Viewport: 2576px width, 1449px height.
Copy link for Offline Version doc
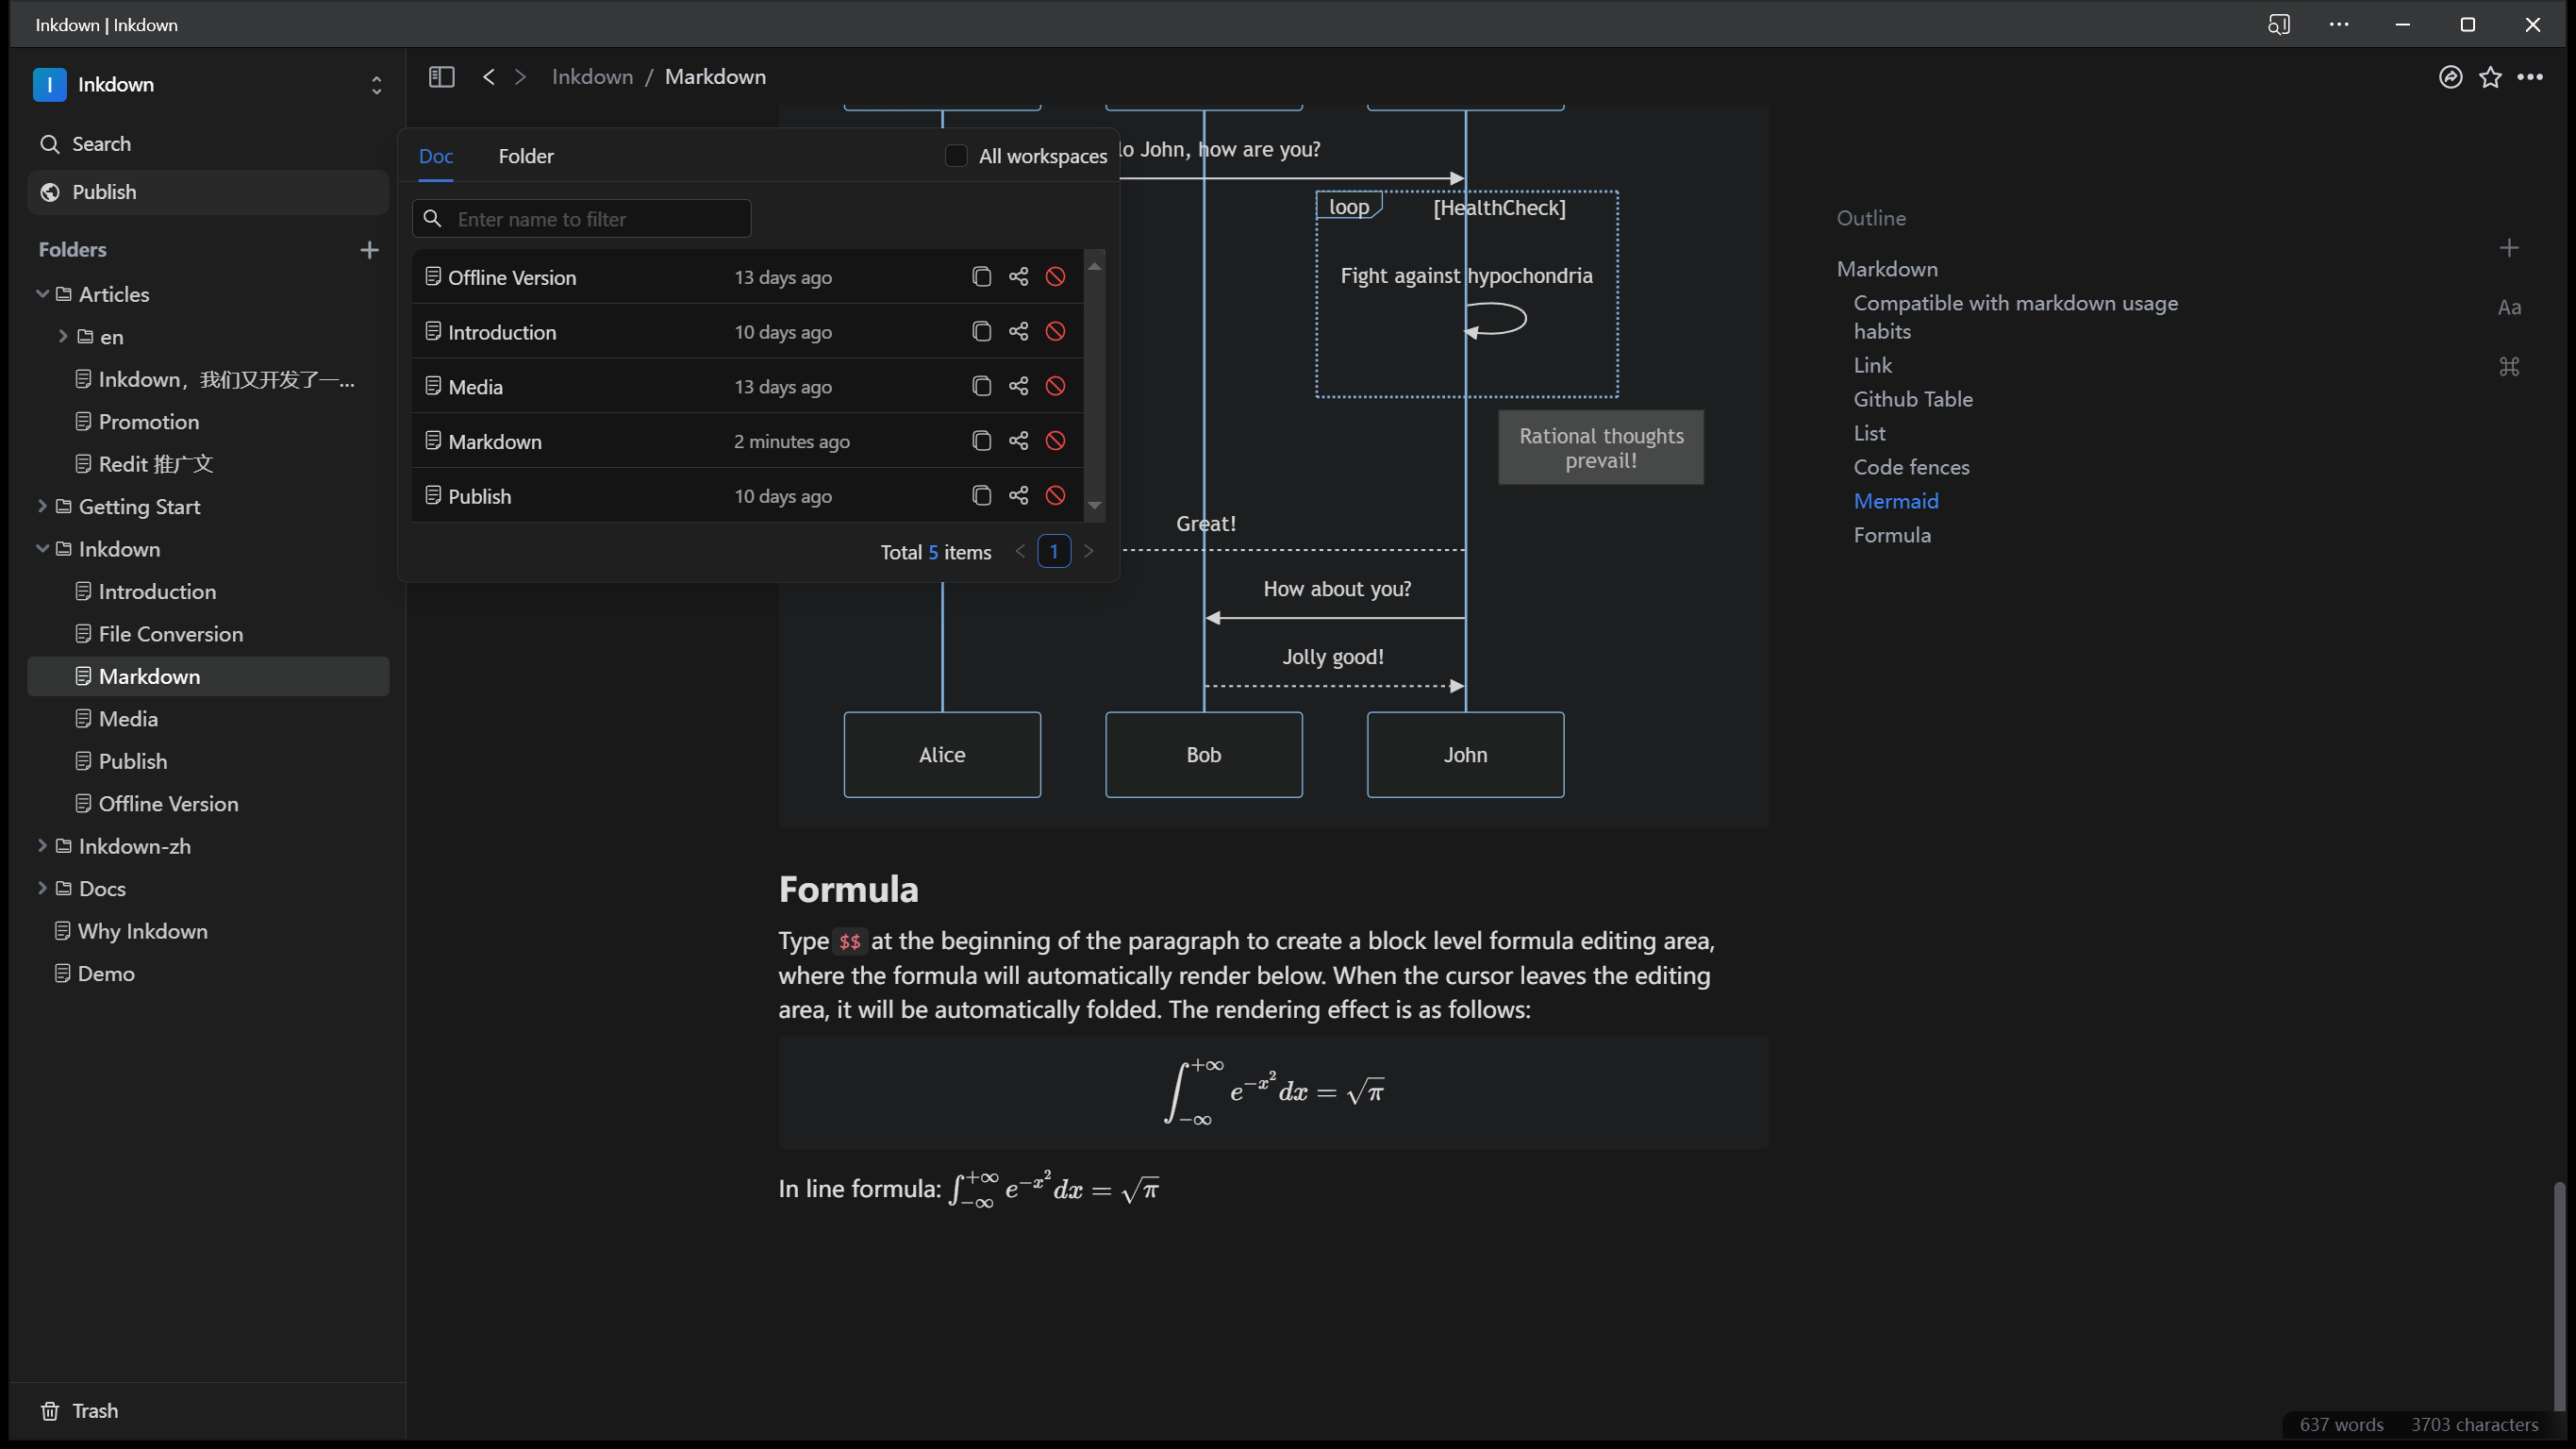(x=981, y=277)
